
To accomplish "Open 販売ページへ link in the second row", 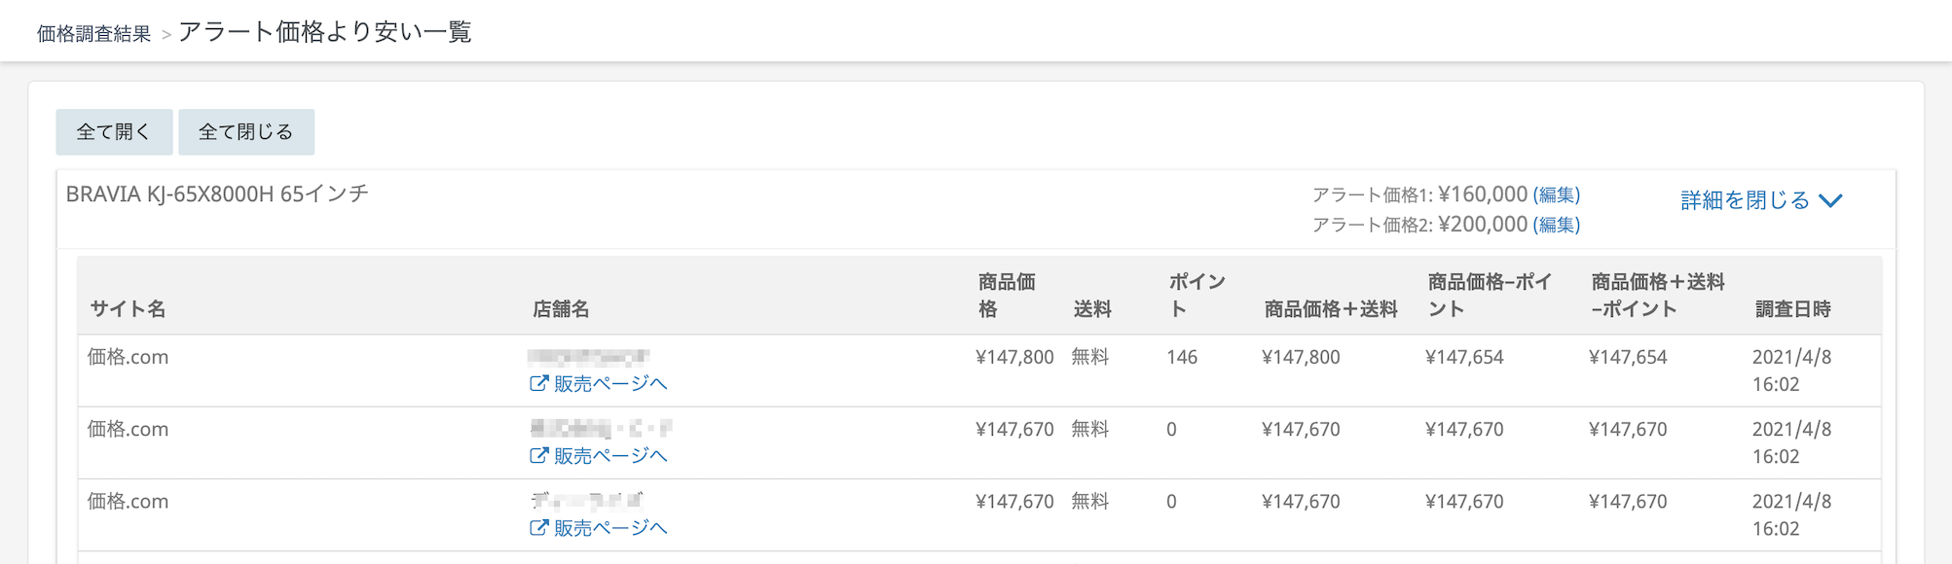I will 609,456.
